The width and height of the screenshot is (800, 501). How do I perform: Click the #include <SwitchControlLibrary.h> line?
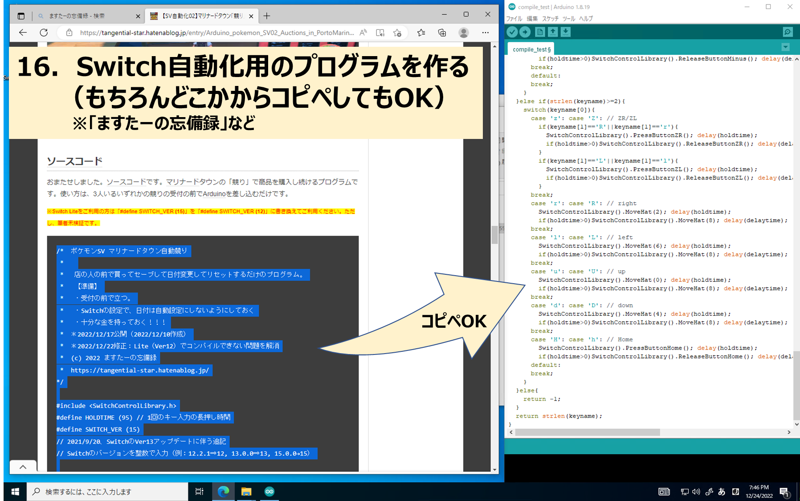coord(116,406)
